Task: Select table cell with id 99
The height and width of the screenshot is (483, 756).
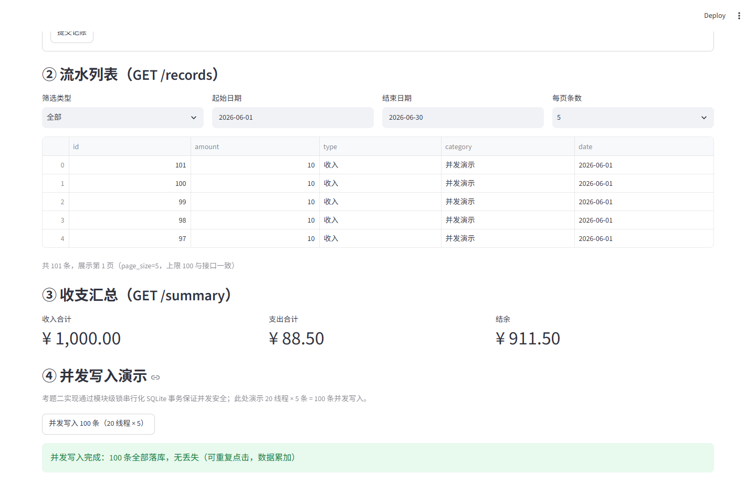Action: [130, 202]
